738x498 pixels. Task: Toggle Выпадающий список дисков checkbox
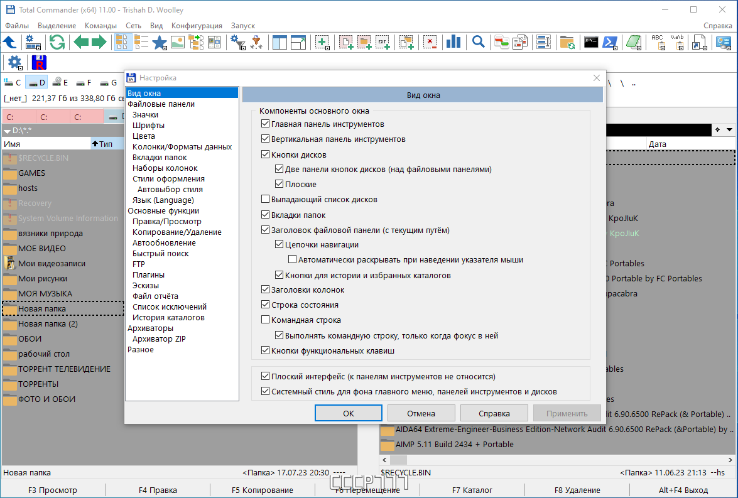pos(266,199)
